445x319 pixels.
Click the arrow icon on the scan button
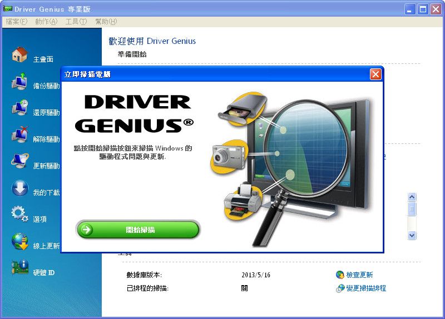[x=87, y=230]
